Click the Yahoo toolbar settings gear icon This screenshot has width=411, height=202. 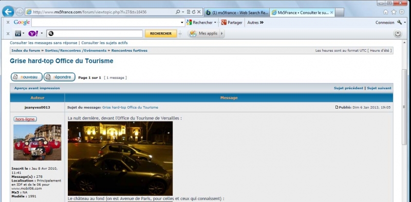coord(398,33)
